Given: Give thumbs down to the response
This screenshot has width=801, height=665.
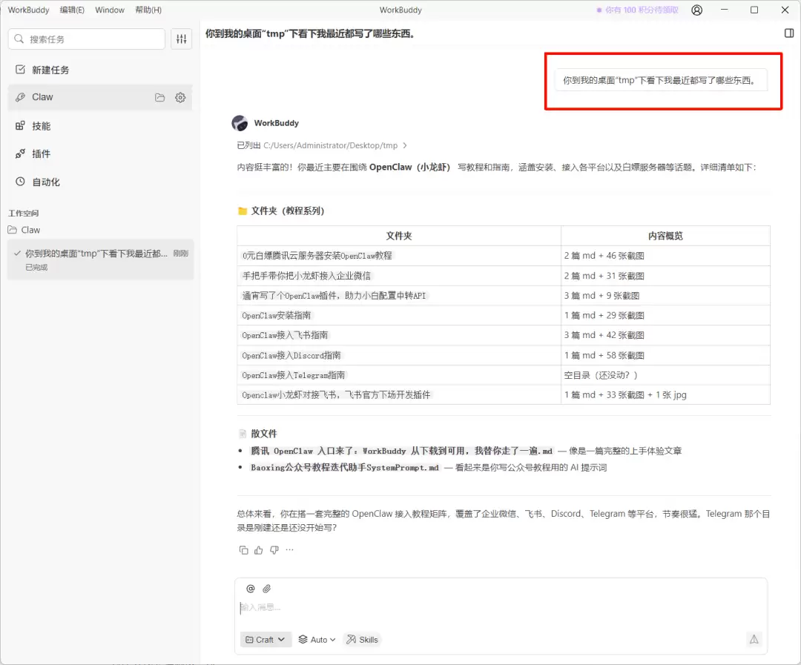Looking at the screenshot, I should click(274, 550).
